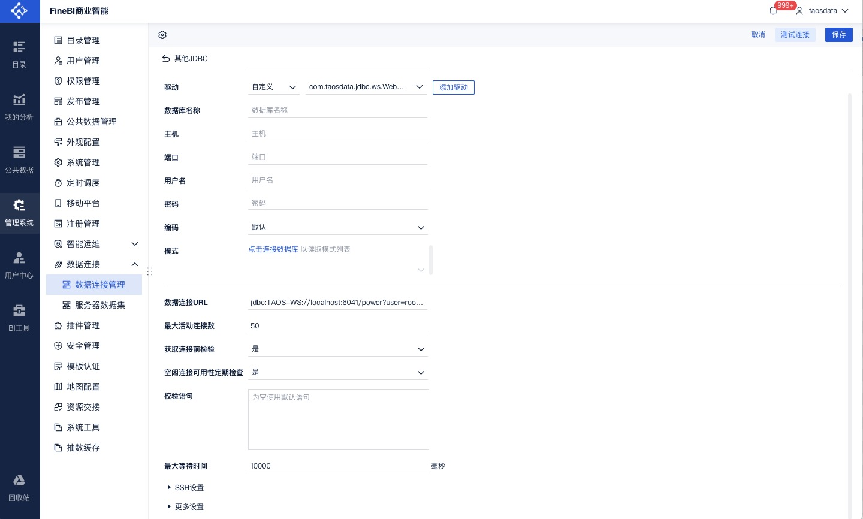Image resolution: width=863 pixels, height=519 pixels.
Task: Expand the SSH设置 section
Action: [x=189, y=488]
